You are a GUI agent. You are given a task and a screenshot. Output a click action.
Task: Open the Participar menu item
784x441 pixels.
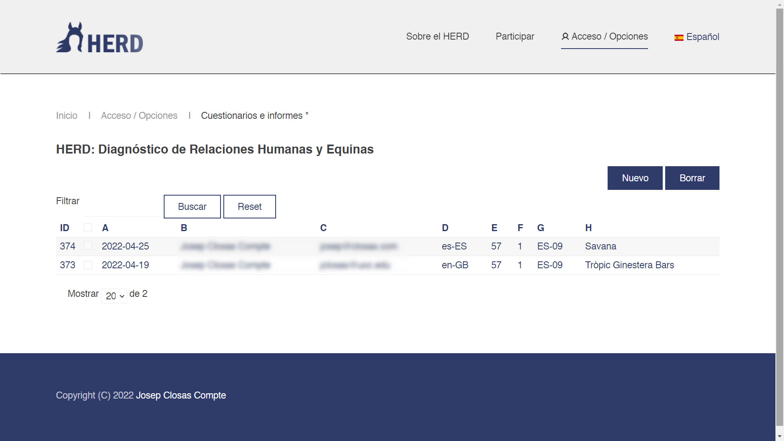coord(514,36)
